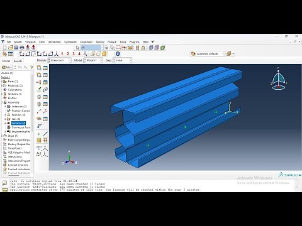Expand the Sets (6) tree node
302x226 pixels.
(5, 119)
